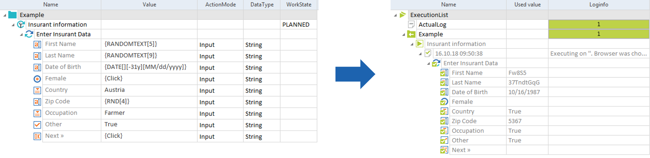Click the ActualLog document icon
Image resolution: width=650 pixels, height=158 pixels.
411,24
